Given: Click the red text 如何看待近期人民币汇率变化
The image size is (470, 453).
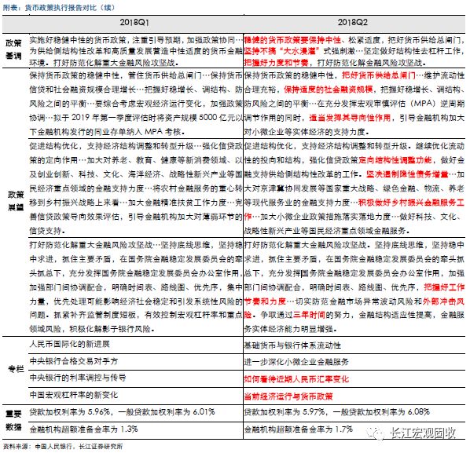Looking at the screenshot, I should 296,379.
